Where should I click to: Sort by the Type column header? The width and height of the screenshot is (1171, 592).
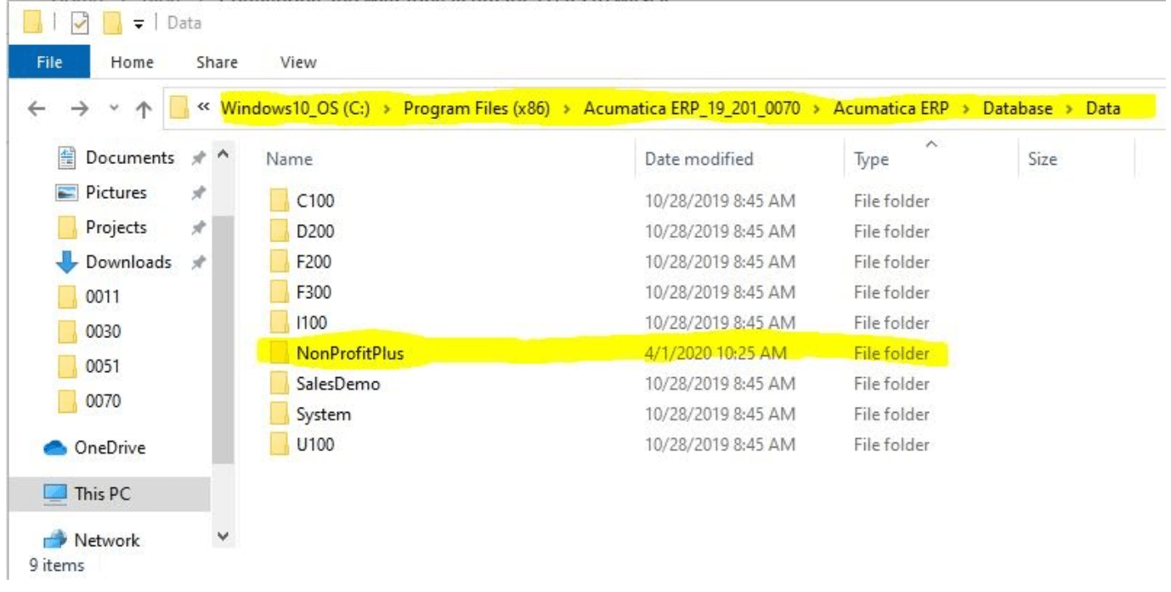[871, 160]
